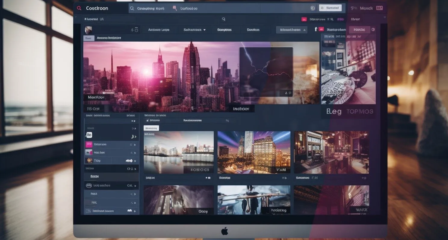Click the white 'f' icon in the toolbar

coord(316,29)
